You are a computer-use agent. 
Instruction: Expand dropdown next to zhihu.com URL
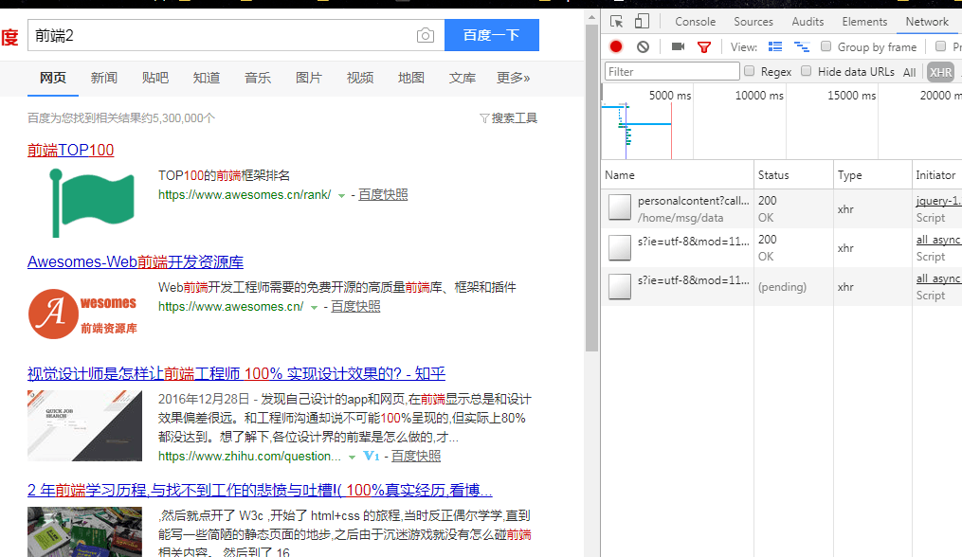[x=353, y=457]
